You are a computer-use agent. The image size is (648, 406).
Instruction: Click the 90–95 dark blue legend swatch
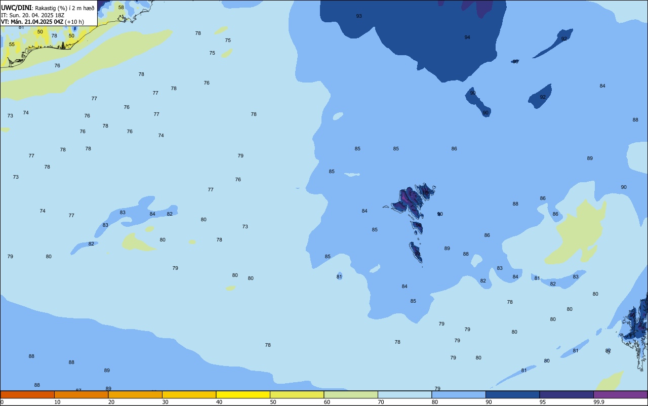point(512,394)
